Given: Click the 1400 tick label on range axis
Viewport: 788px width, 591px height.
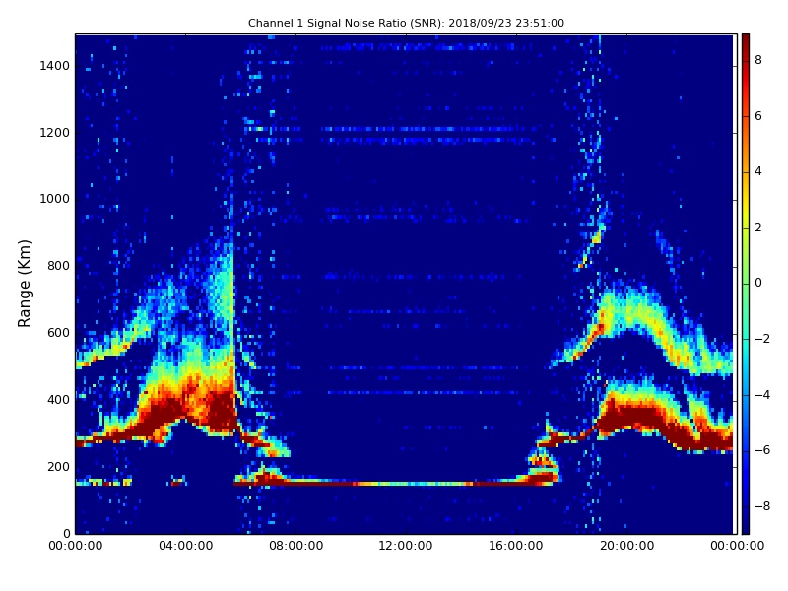Looking at the screenshot, I should (x=55, y=66).
